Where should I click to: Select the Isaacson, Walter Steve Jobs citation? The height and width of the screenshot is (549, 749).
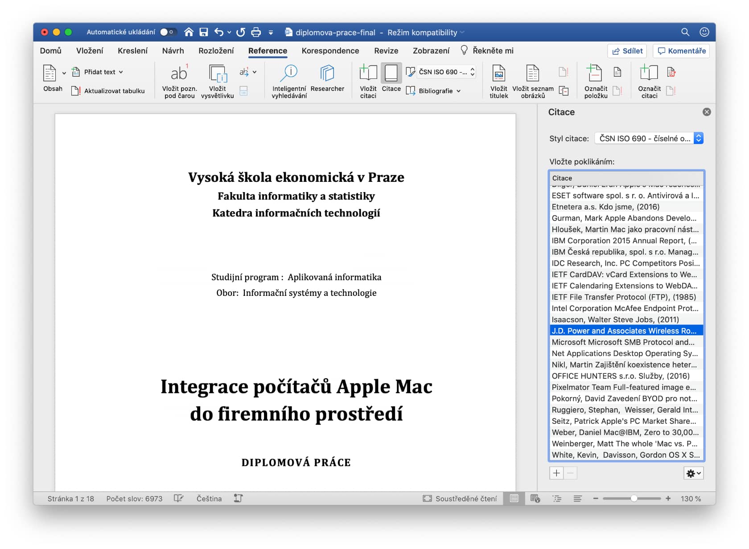tap(626, 320)
